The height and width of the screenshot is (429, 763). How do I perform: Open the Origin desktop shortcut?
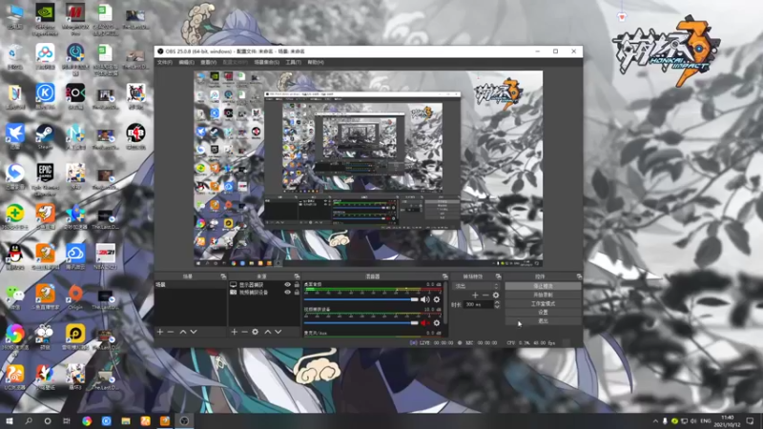[x=75, y=297]
